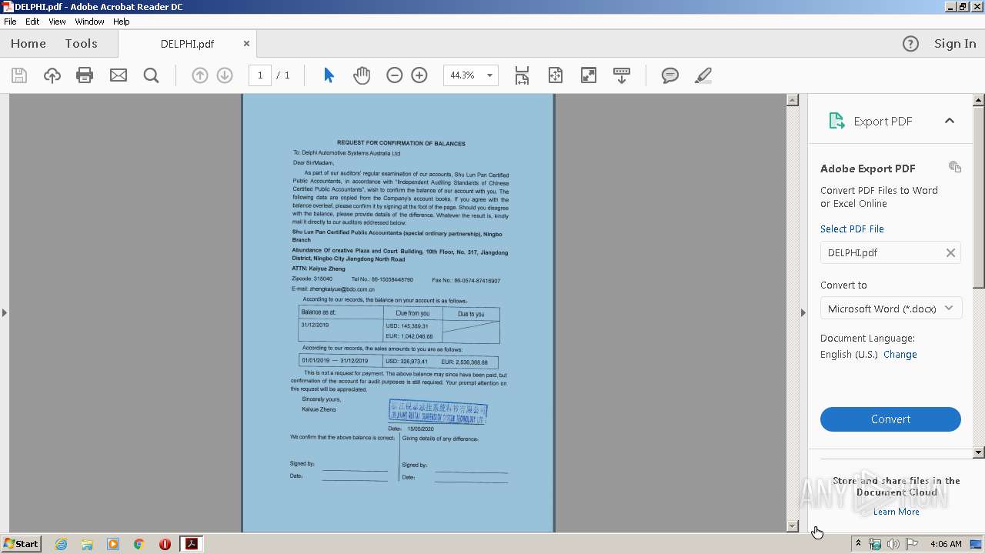The height and width of the screenshot is (554, 985).
Task: Open Opera from the taskbar
Action: click(165, 544)
